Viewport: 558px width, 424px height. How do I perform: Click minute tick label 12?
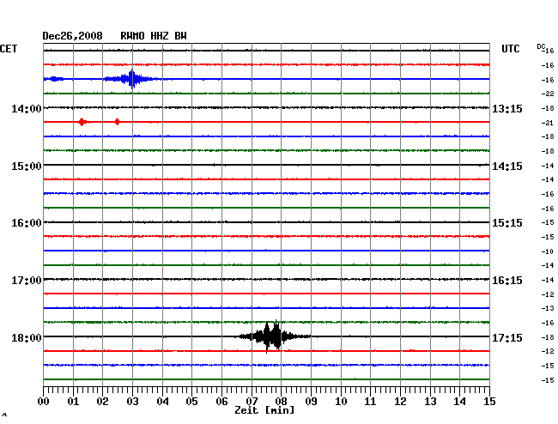coord(400,402)
